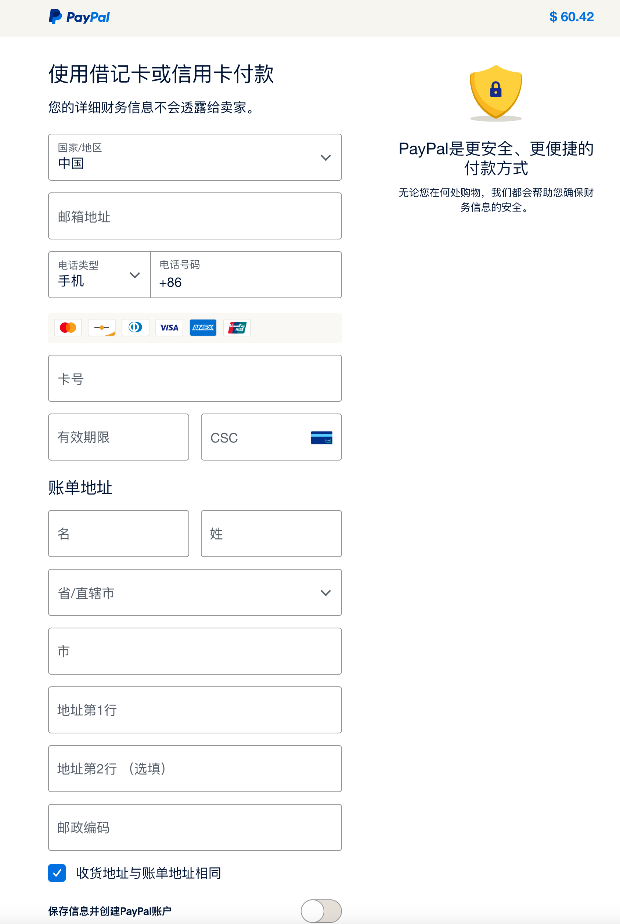Click the Diners Club card icon

[135, 327]
